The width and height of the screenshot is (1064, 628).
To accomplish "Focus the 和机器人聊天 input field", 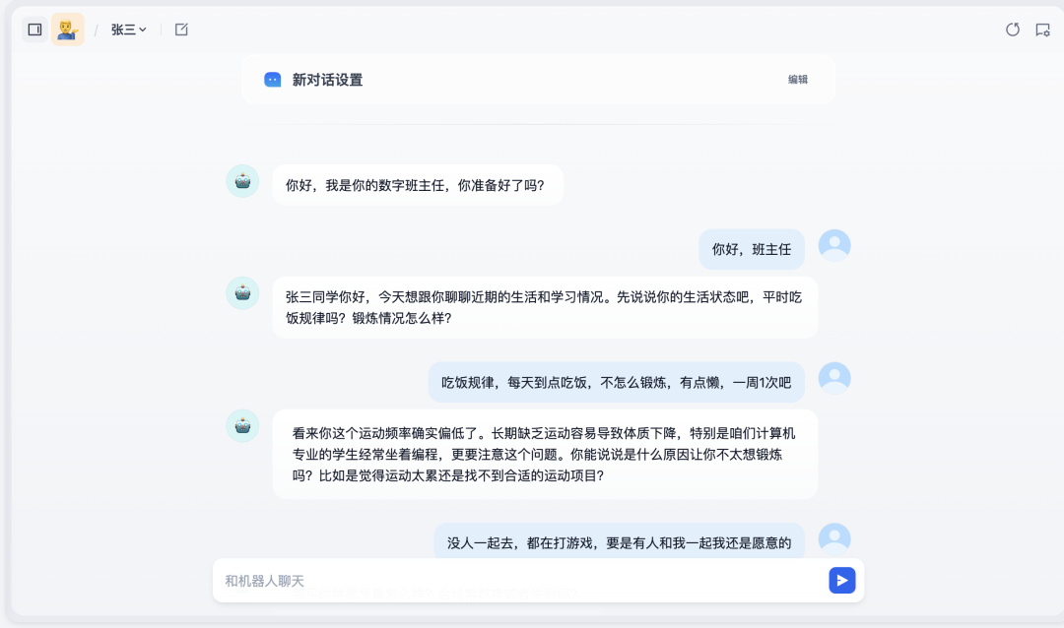I will [519, 581].
